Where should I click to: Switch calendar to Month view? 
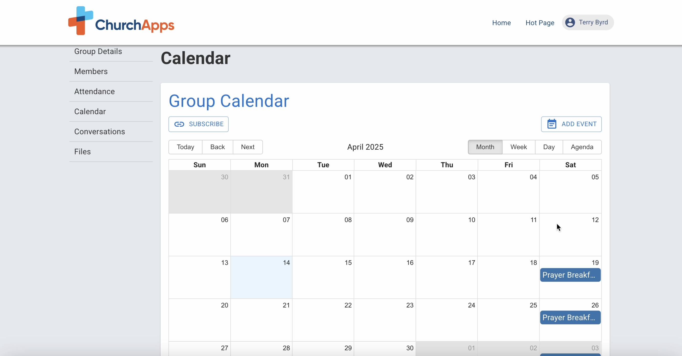(485, 147)
